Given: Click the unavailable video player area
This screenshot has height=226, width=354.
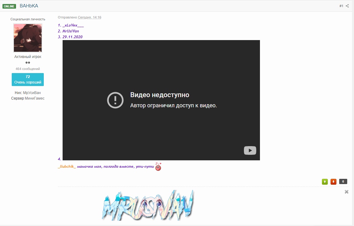Looking at the screenshot, I should [161, 129].
